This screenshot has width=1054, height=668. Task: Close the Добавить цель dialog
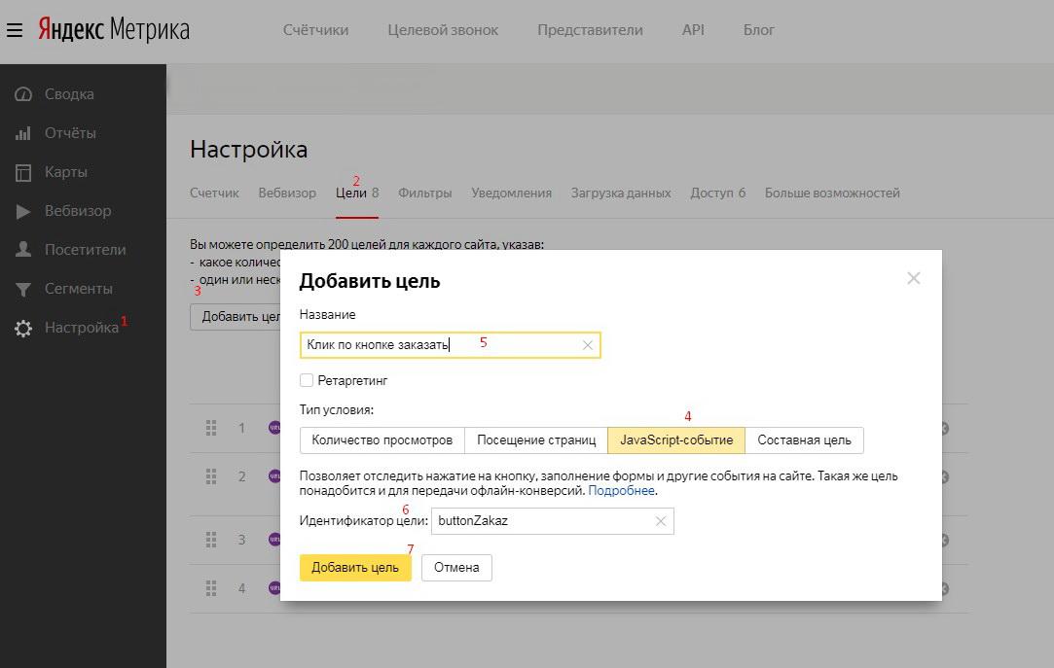pos(913,278)
